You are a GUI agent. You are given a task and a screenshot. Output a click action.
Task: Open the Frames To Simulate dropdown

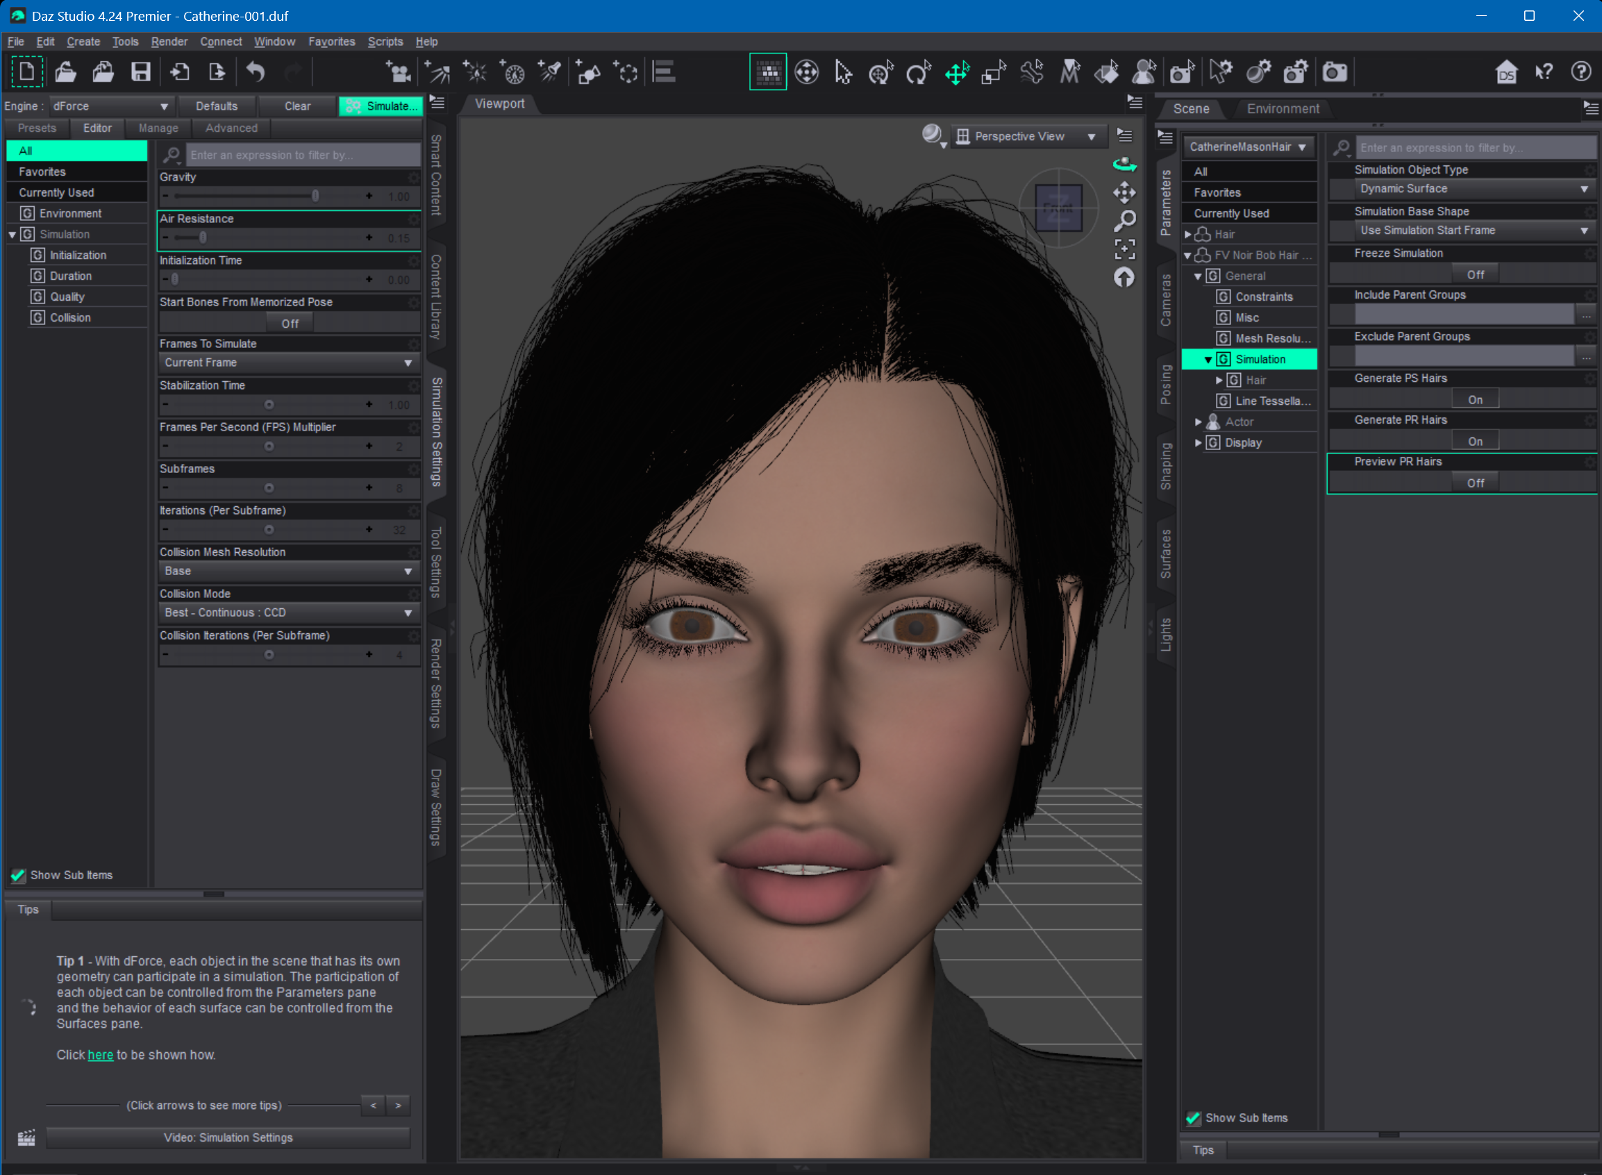point(287,362)
